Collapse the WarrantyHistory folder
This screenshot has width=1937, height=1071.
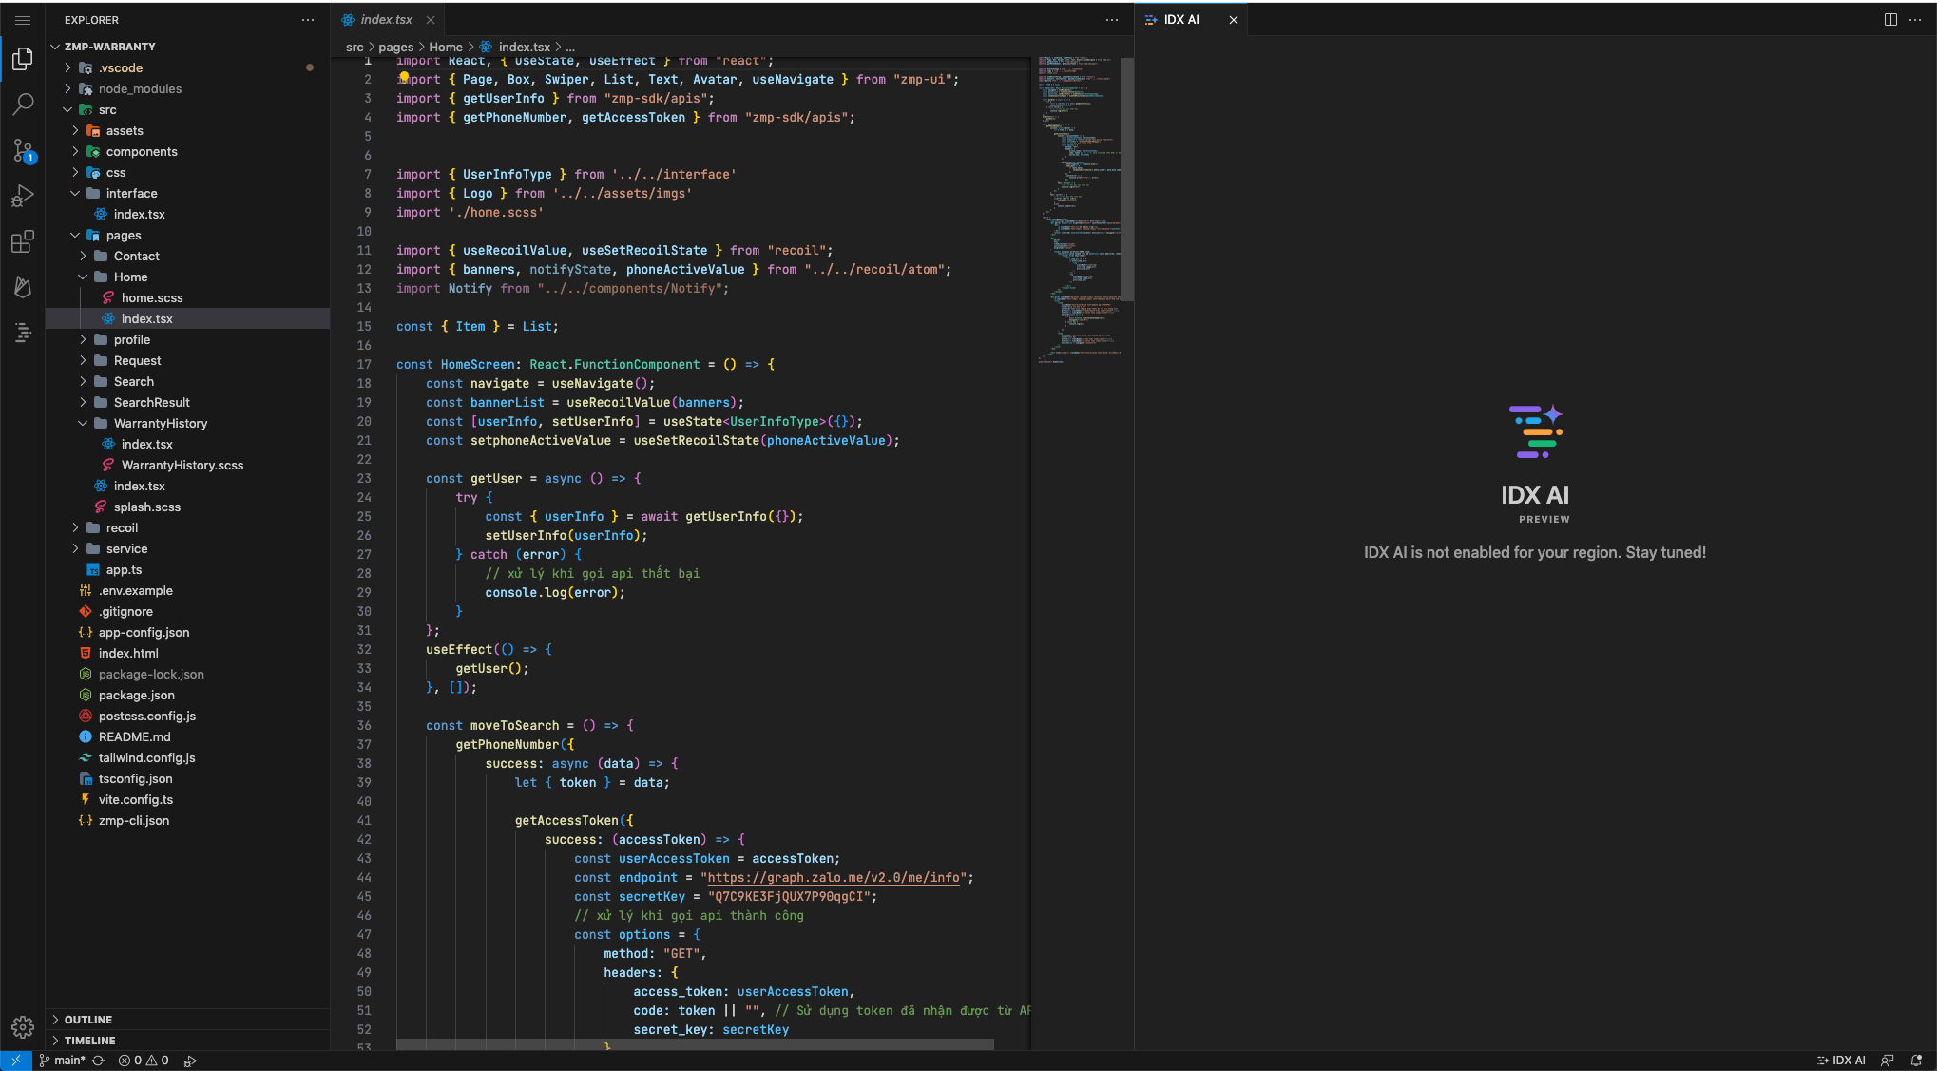tap(160, 423)
